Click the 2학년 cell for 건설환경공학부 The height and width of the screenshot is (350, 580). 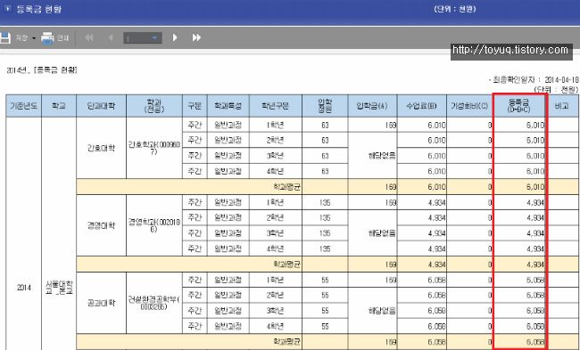(x=276, y=296)
